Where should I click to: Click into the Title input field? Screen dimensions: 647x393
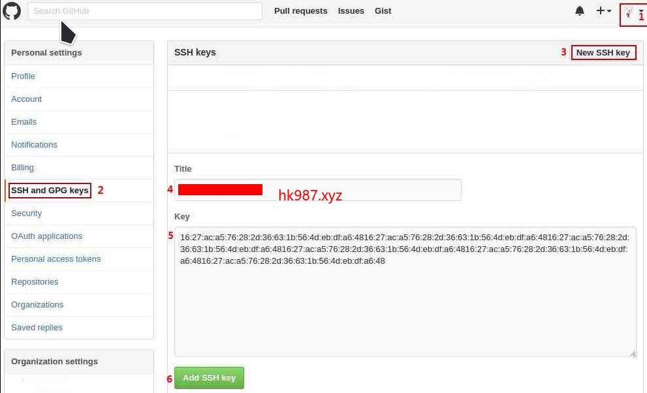318,190
